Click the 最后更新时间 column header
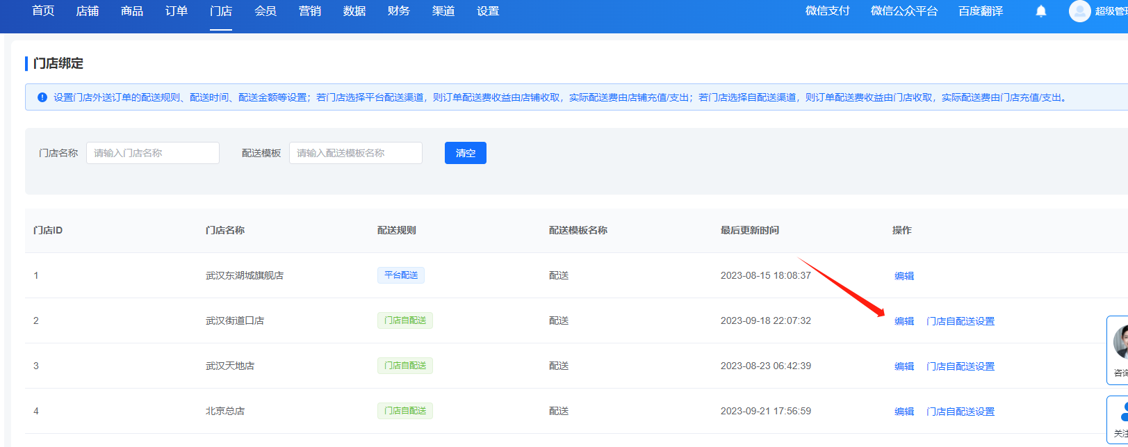Viewport: 1128px width, 447px height. click(750, 230)
